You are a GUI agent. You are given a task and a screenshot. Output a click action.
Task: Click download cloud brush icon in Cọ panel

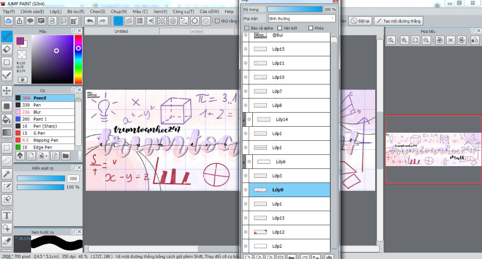[x=20, y=156]
